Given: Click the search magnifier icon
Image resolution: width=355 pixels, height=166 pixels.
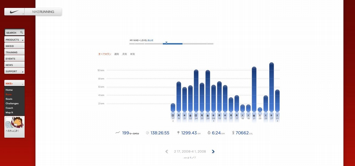Looking at the screenshot, I should point(21,32).
